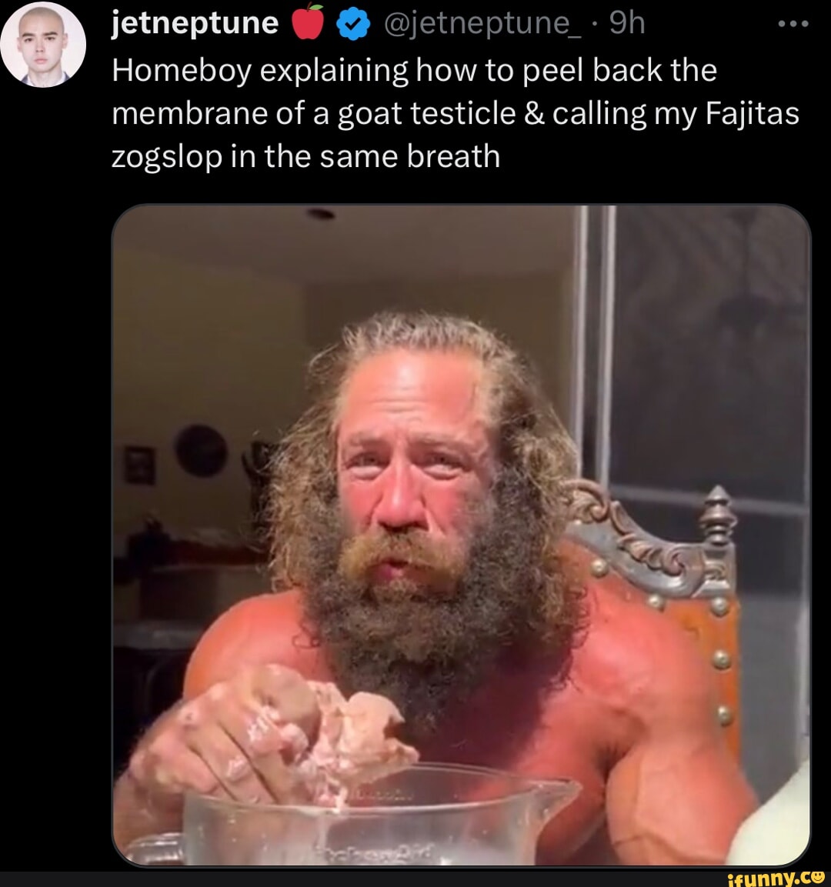The image size is (831, 887).
Task: Open the embedded video thumbnail
Action: click(x=461, y=535)
